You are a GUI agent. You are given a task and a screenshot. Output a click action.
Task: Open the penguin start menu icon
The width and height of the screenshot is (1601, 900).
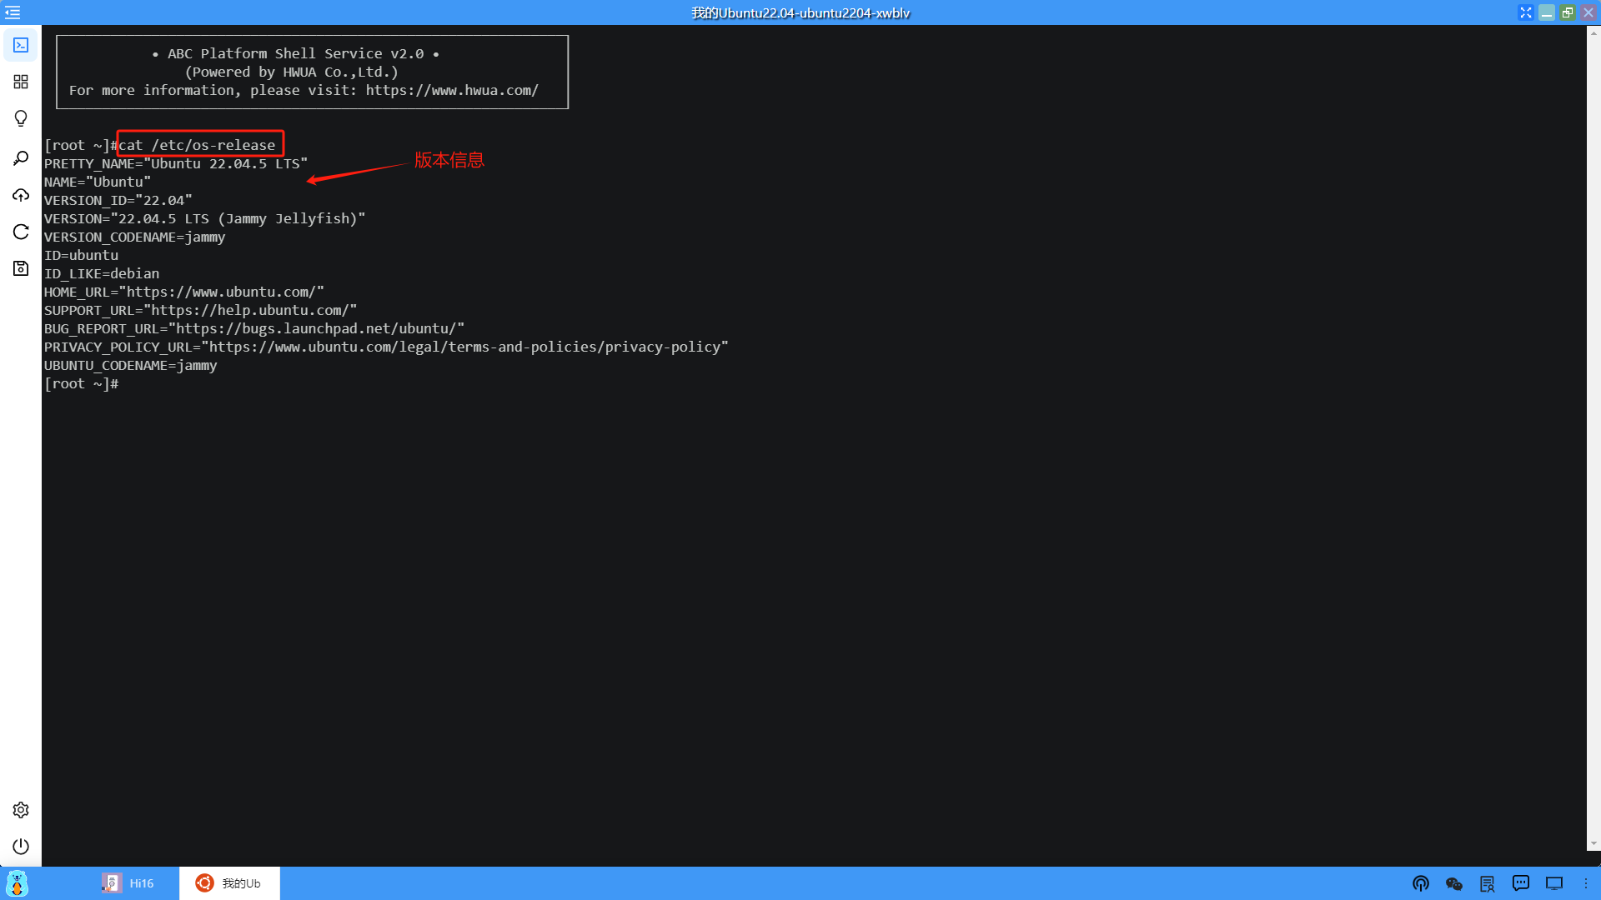pyautogui.click(x=17, y=883)
